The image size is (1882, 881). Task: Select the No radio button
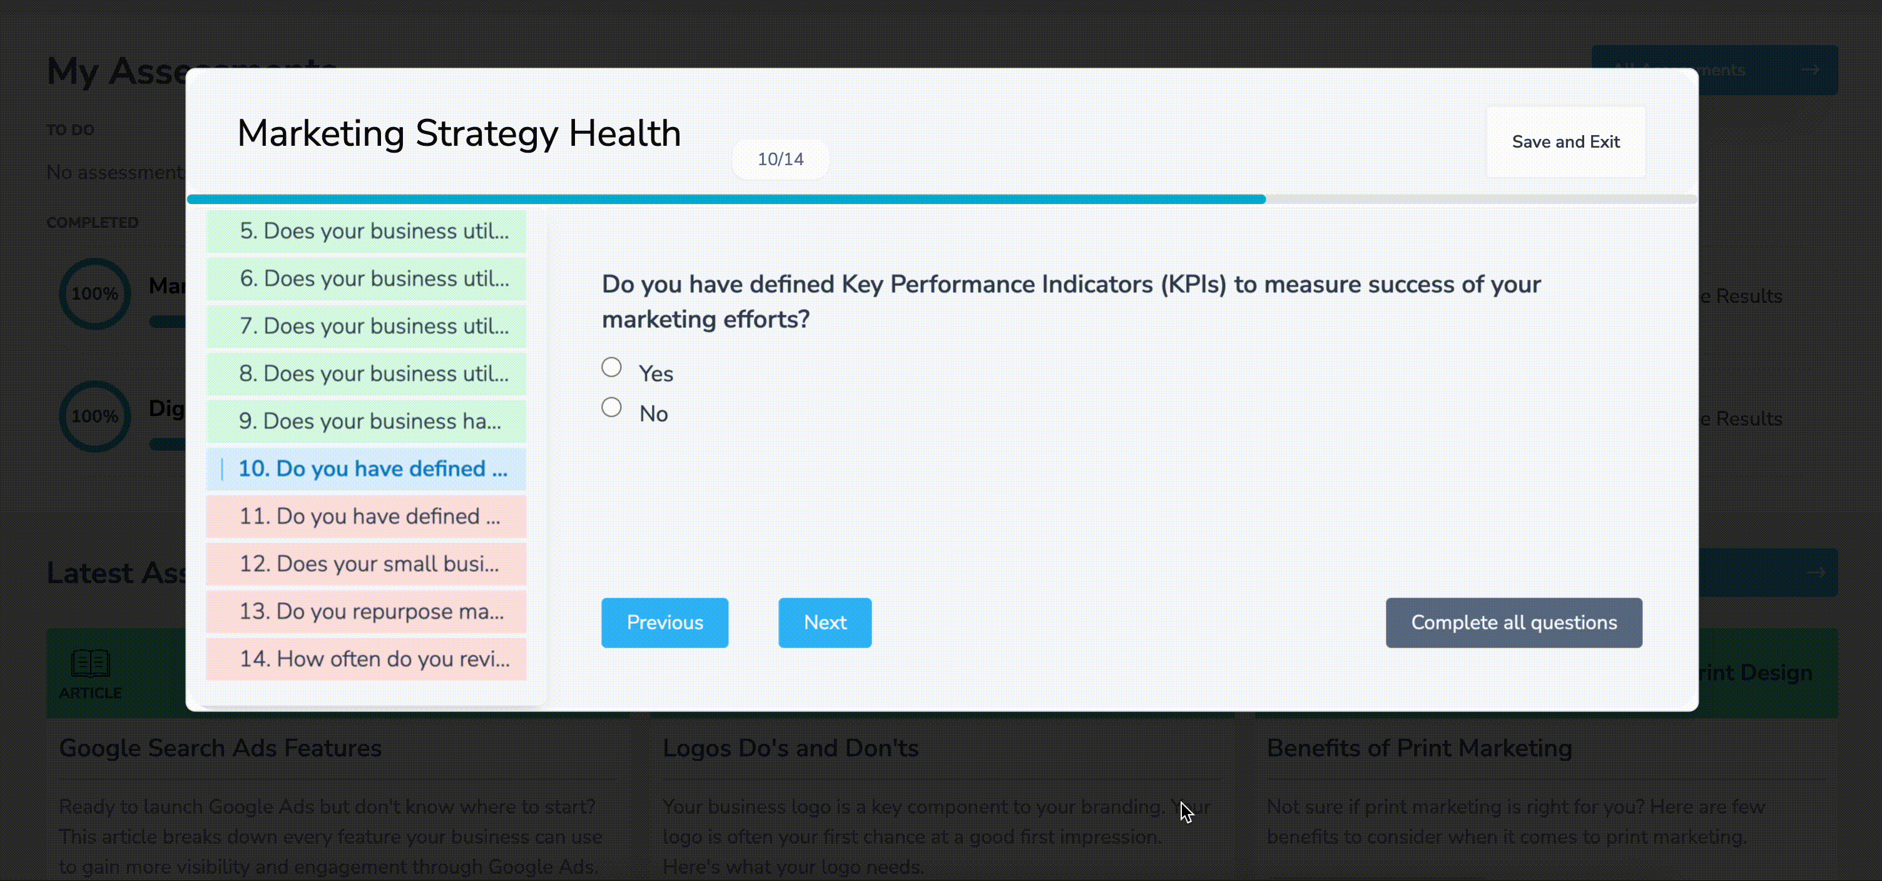click(611, 407)
